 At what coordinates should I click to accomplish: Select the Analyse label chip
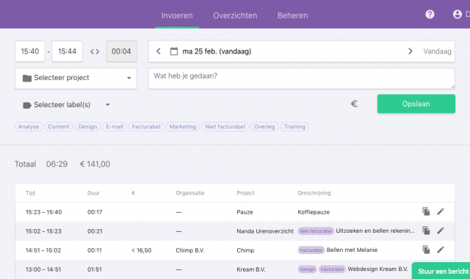[x=29, y=126]
